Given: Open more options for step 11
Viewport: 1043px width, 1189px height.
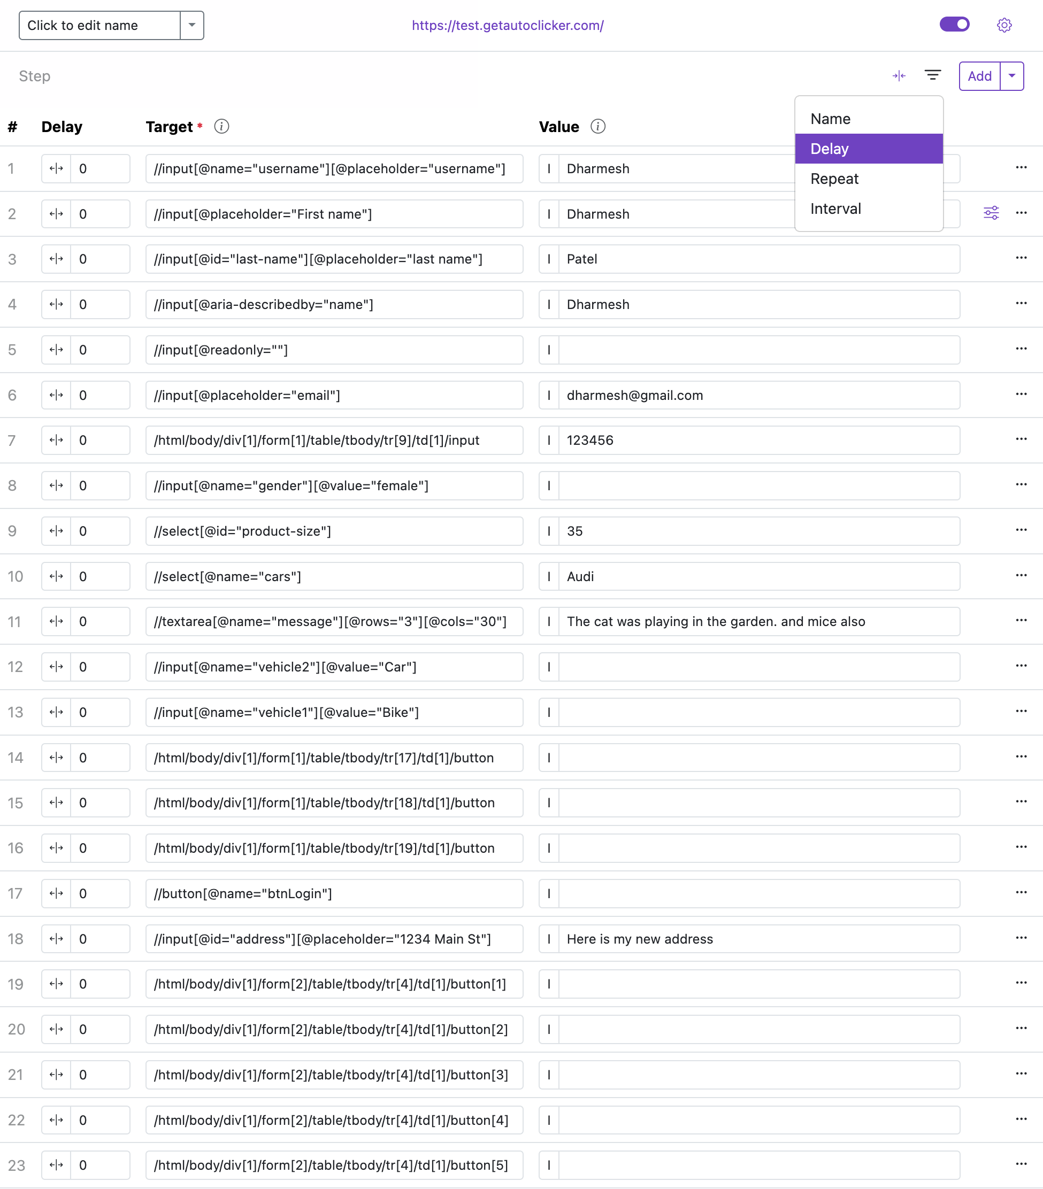Looking at the screenshot, I should (1021, 621).
